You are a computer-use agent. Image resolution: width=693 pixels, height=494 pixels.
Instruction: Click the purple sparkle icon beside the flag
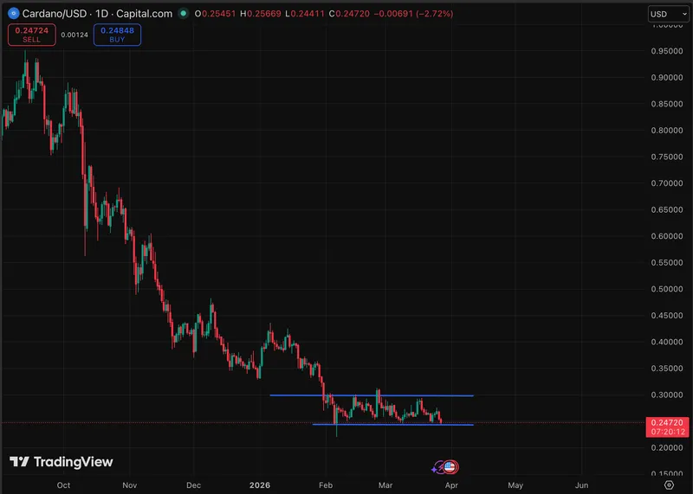point(438,468)
